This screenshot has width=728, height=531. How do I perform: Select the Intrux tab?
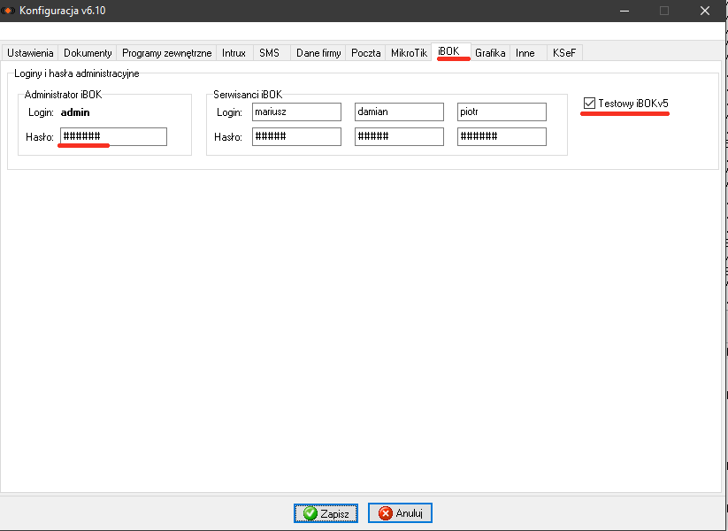pos(234,53)
